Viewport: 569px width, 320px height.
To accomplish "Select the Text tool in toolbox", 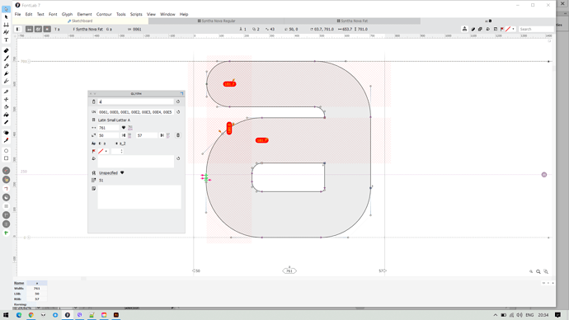I will tap(6, 40).
